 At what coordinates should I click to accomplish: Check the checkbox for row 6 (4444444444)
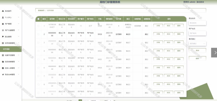click(39, 68)
